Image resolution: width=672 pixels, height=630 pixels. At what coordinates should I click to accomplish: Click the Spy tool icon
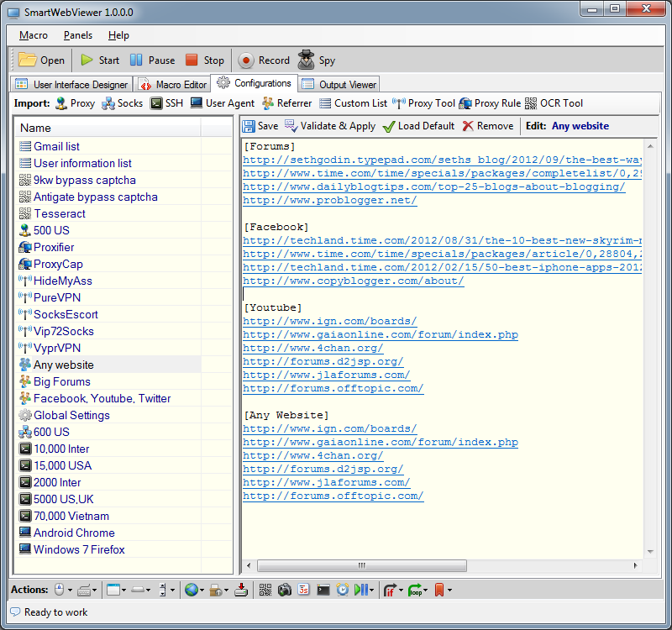click(317, 60)
